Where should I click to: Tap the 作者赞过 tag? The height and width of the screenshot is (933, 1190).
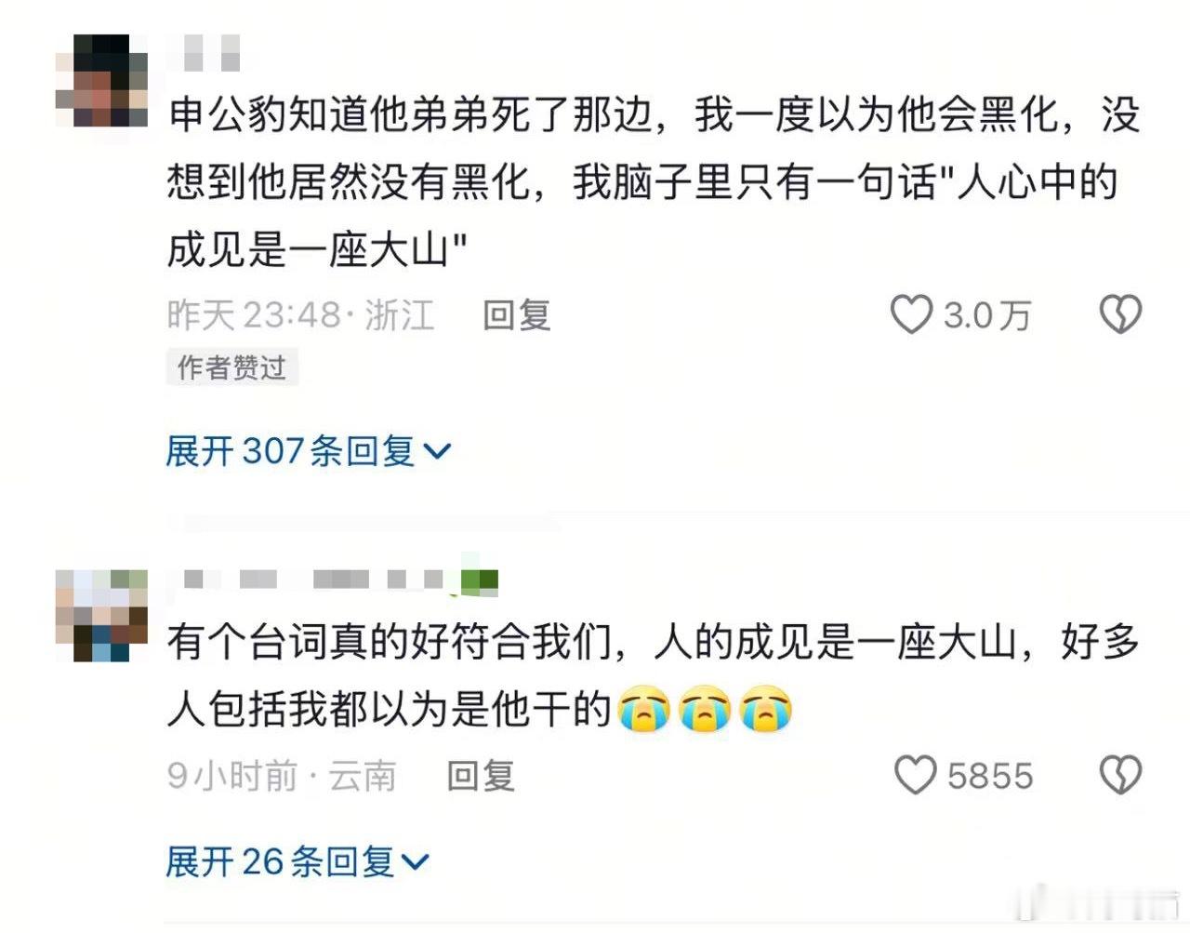[231, 367]
